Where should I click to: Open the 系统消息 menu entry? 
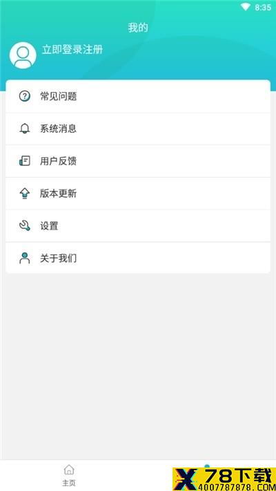pyautogui.click(x=138, y=129)
